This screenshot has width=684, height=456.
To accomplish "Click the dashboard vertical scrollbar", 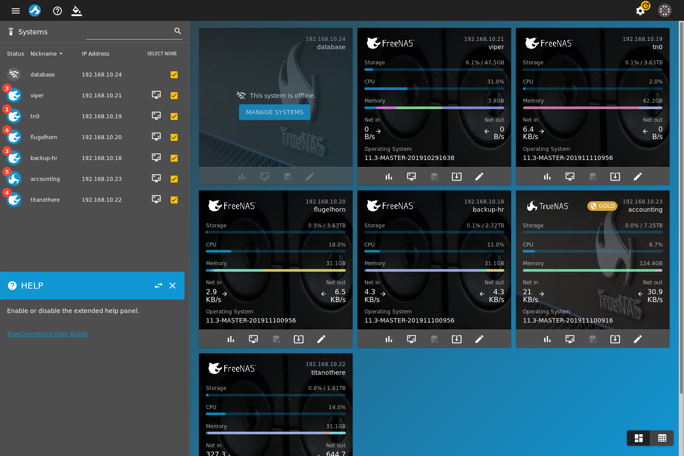I will point(681,209).
